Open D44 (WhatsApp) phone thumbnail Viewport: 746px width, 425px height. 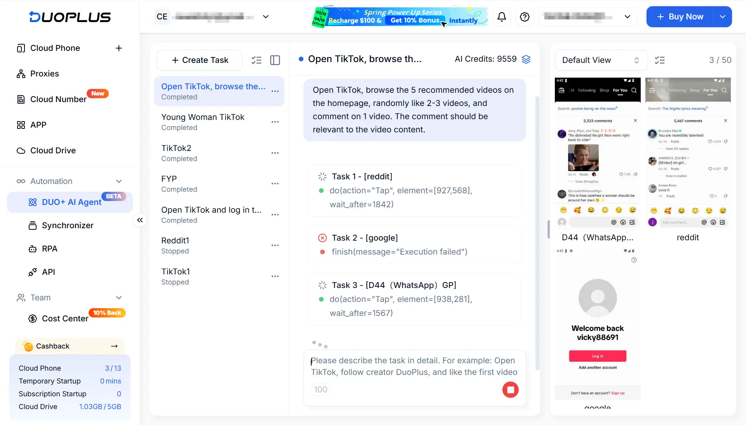coord(598,153)
